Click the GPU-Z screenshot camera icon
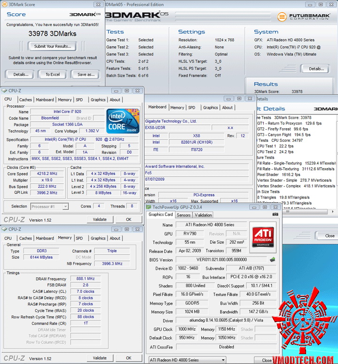The height and width of the screenshot is (364, 338). click(275, 214)
